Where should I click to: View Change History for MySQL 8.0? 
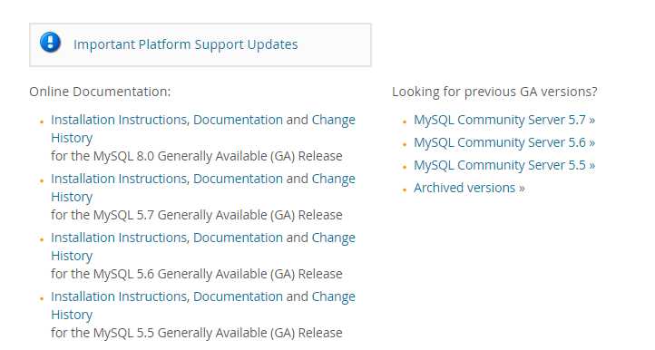[x=333, y=120]
